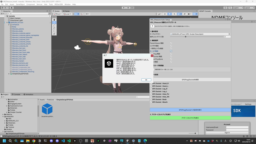Screen dimensions: 256x144
Task: Toggle the hold feature checkbox (blue label)
Action: click(171, 51)
